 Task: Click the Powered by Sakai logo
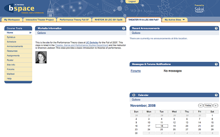199,8
